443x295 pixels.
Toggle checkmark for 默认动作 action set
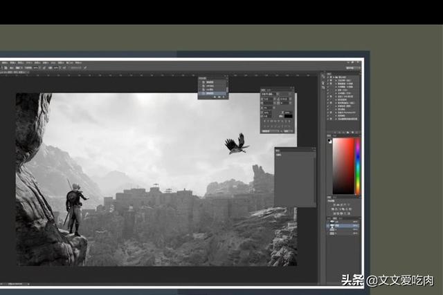pos(328,77)
